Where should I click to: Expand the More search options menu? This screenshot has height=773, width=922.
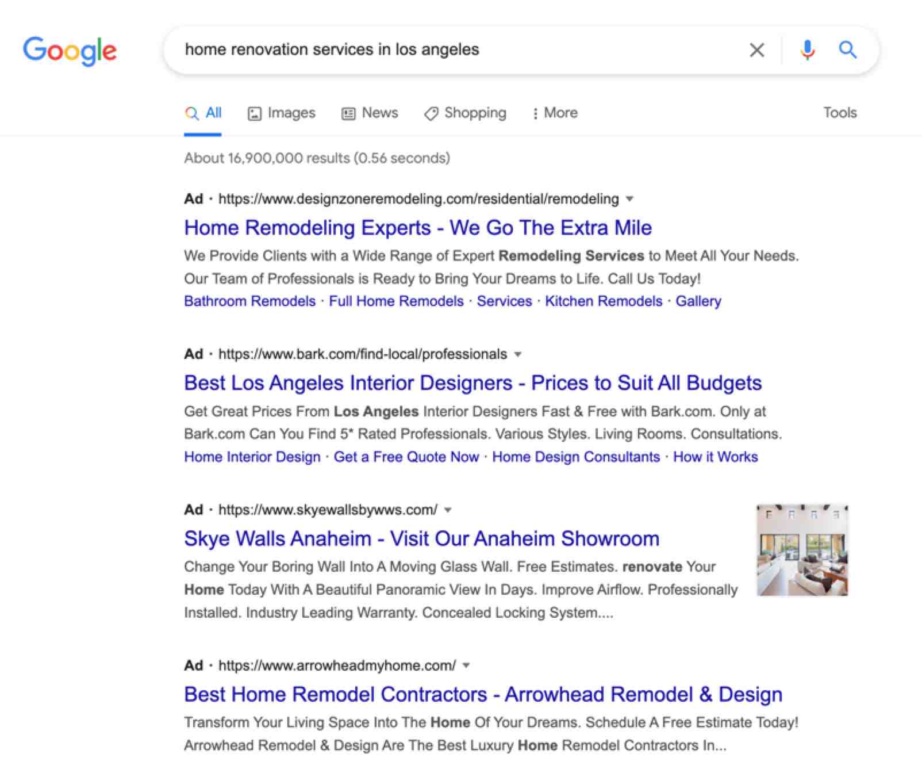(x=555, y=113)
